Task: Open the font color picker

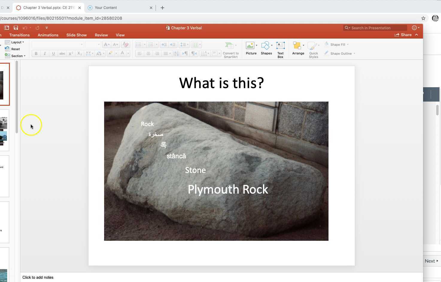Action: [x=124, y=53]
